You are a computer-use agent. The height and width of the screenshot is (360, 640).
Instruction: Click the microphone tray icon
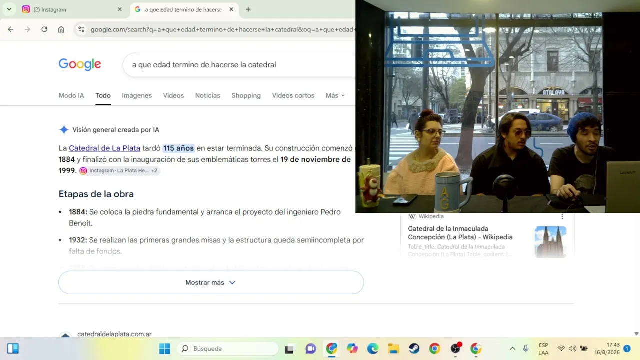point(526,349)
